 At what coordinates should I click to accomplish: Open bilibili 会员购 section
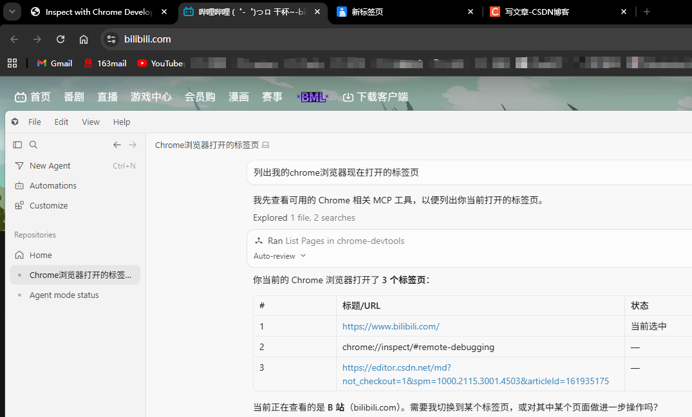tap(200, 97)
